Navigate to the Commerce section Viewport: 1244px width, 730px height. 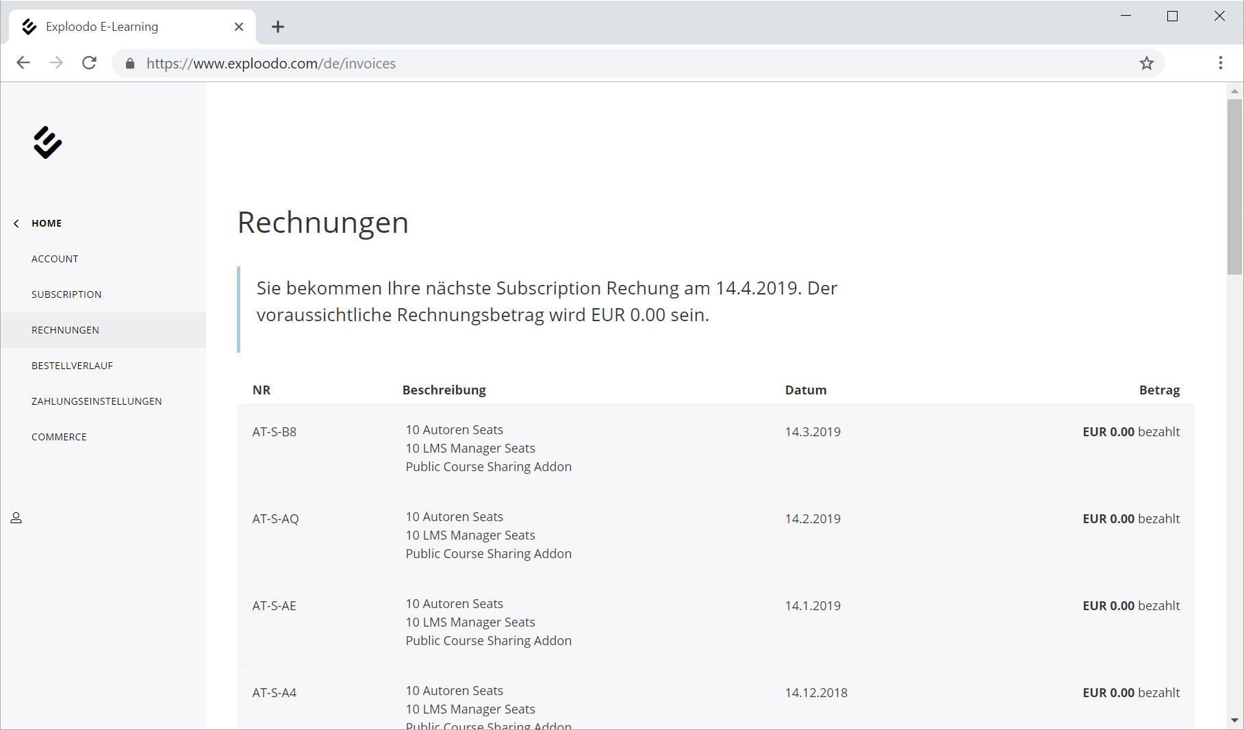point(59,437)
